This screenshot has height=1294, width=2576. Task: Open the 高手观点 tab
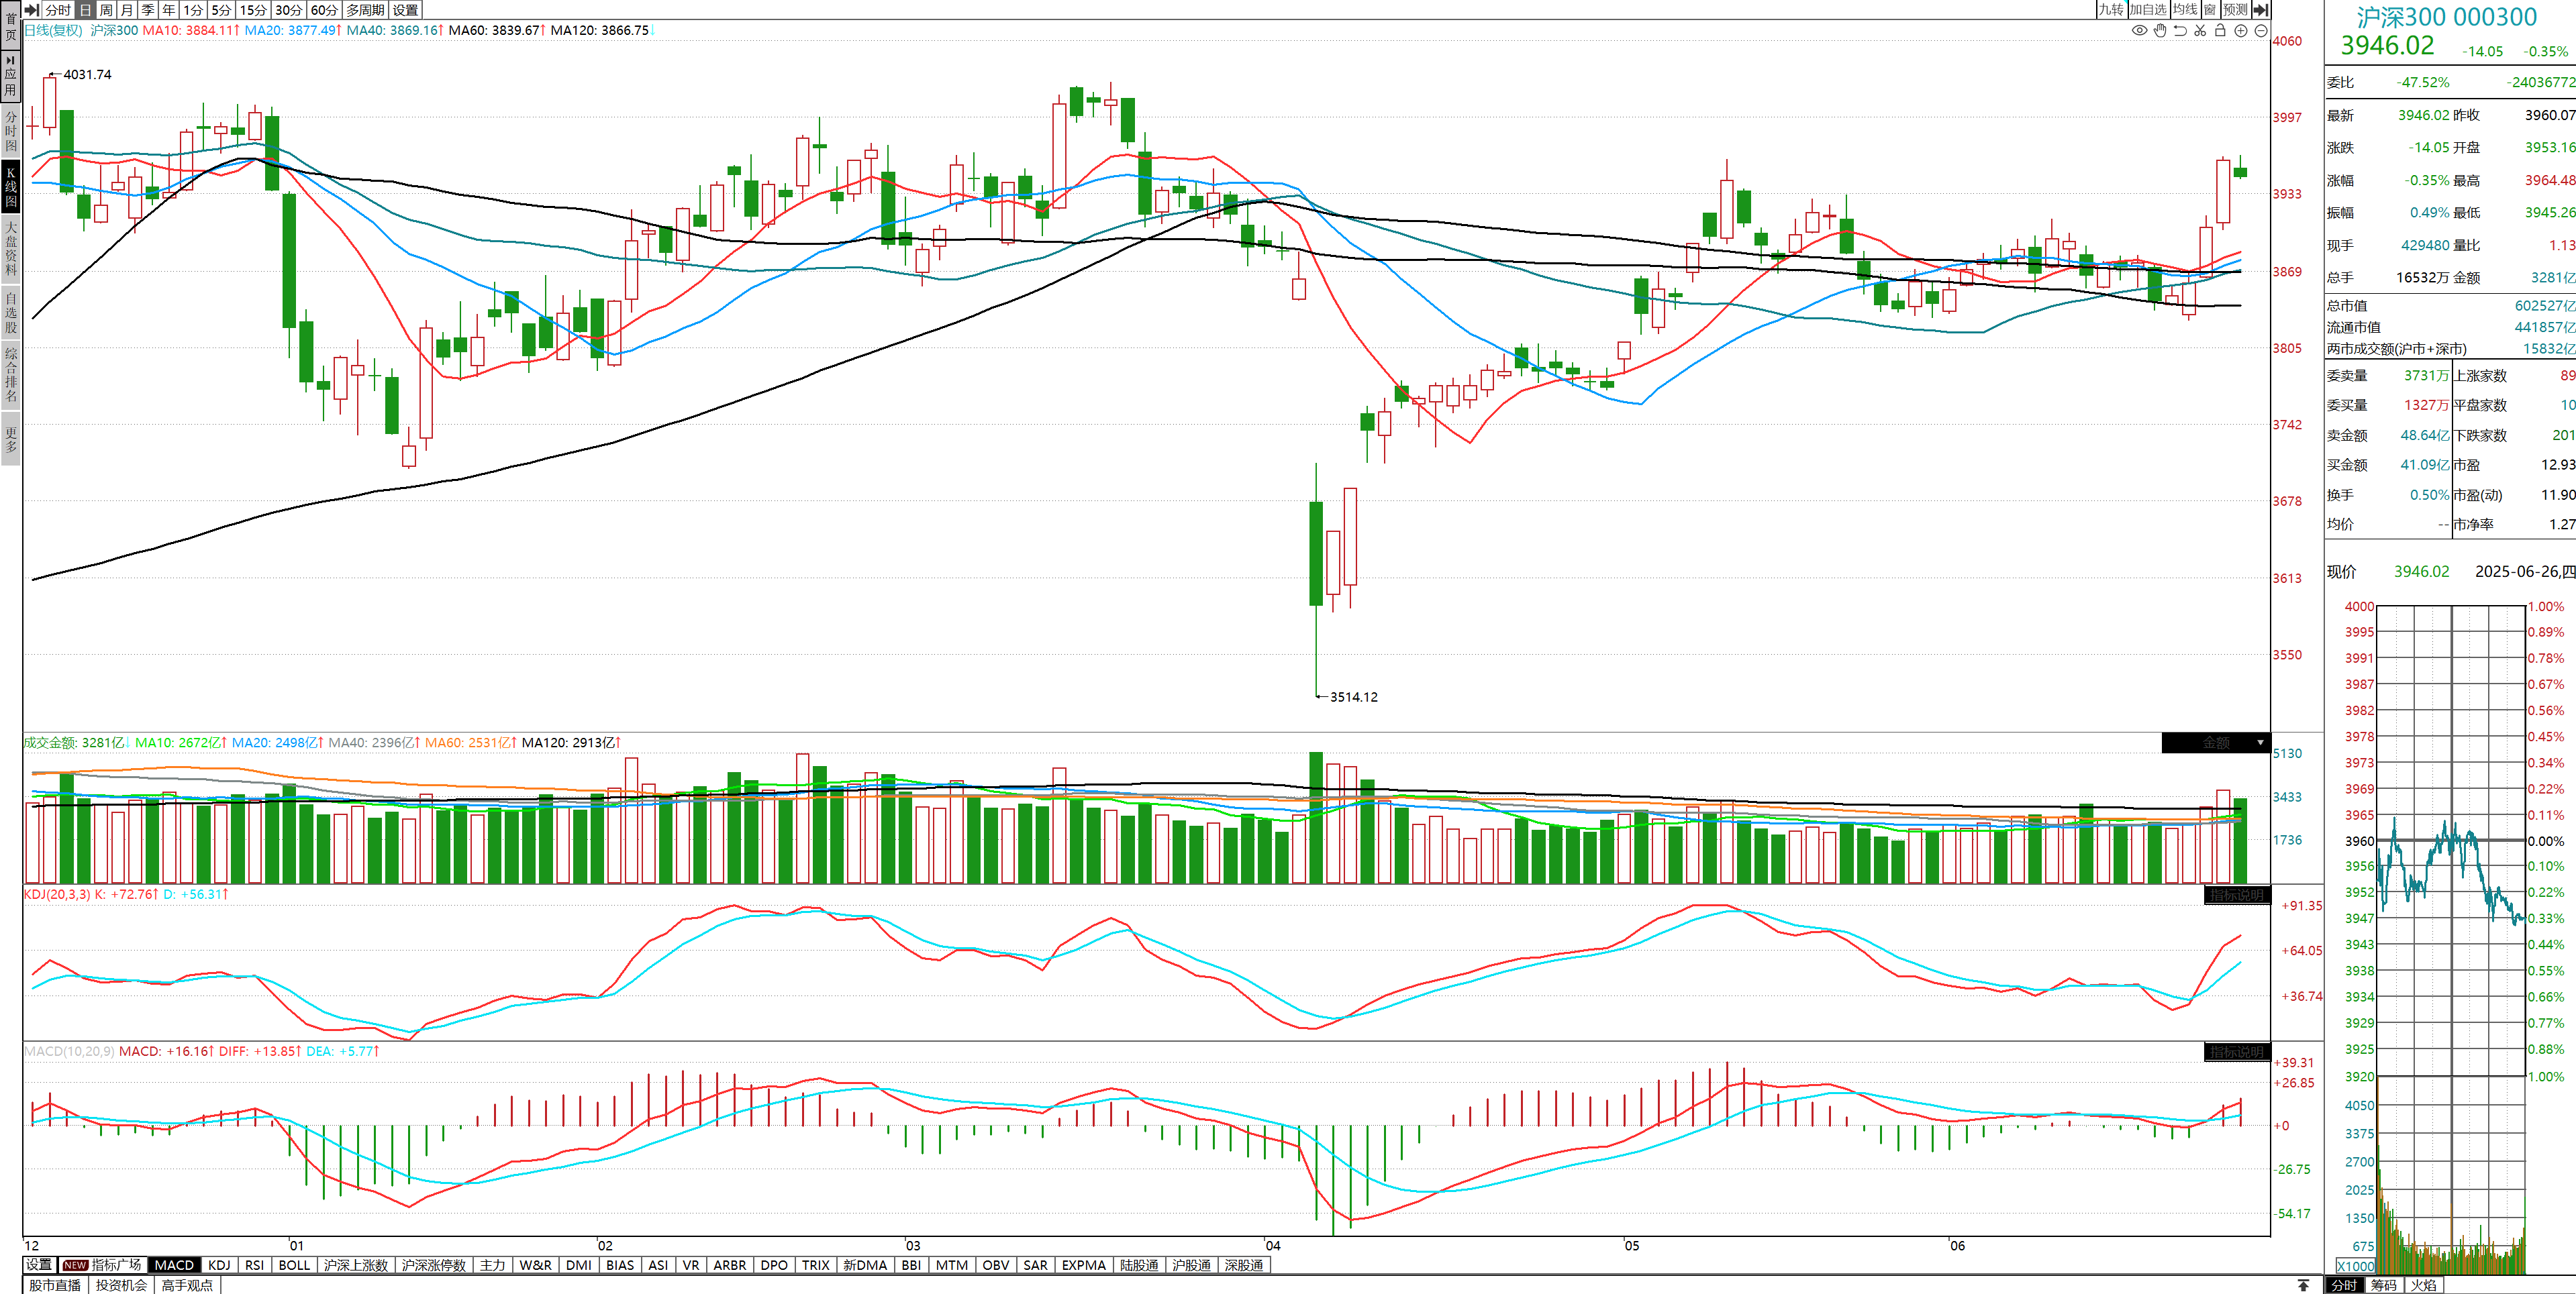tap(187, 1285)
